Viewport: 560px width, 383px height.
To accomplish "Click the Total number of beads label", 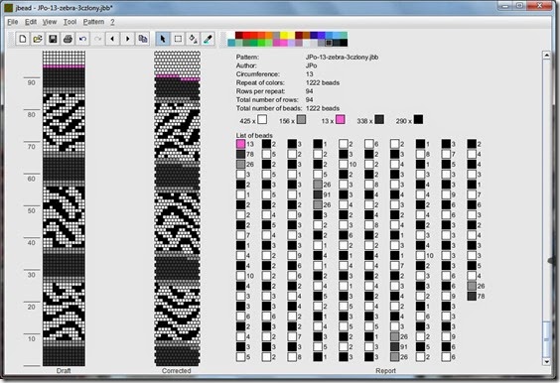I will click(269, 108).
